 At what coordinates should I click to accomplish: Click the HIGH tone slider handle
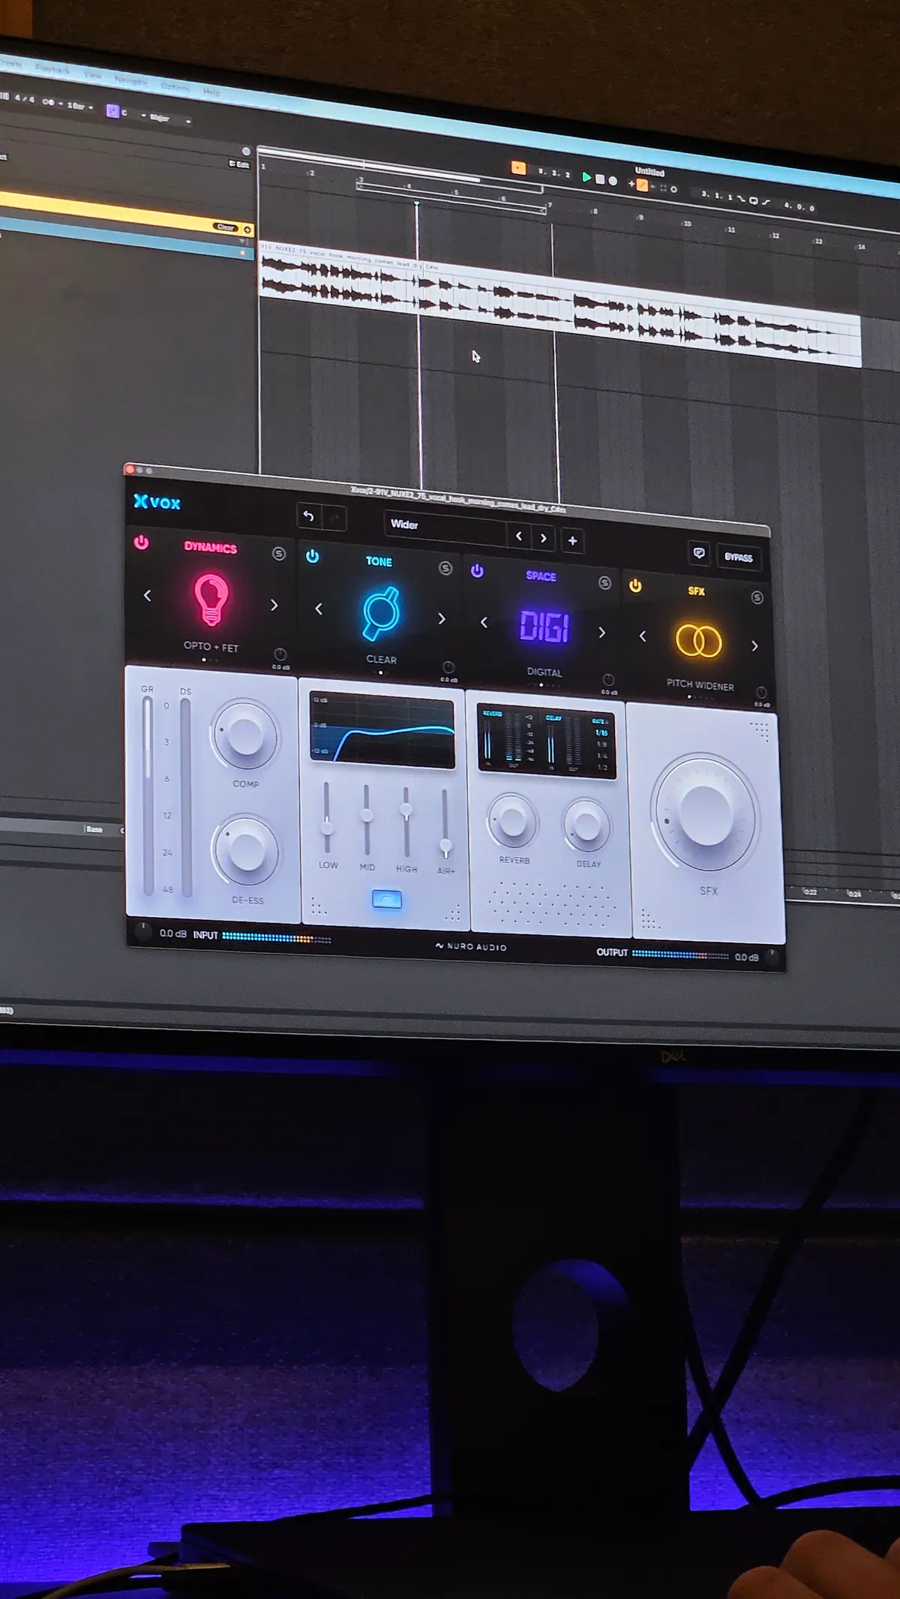(x=406, y=810)
